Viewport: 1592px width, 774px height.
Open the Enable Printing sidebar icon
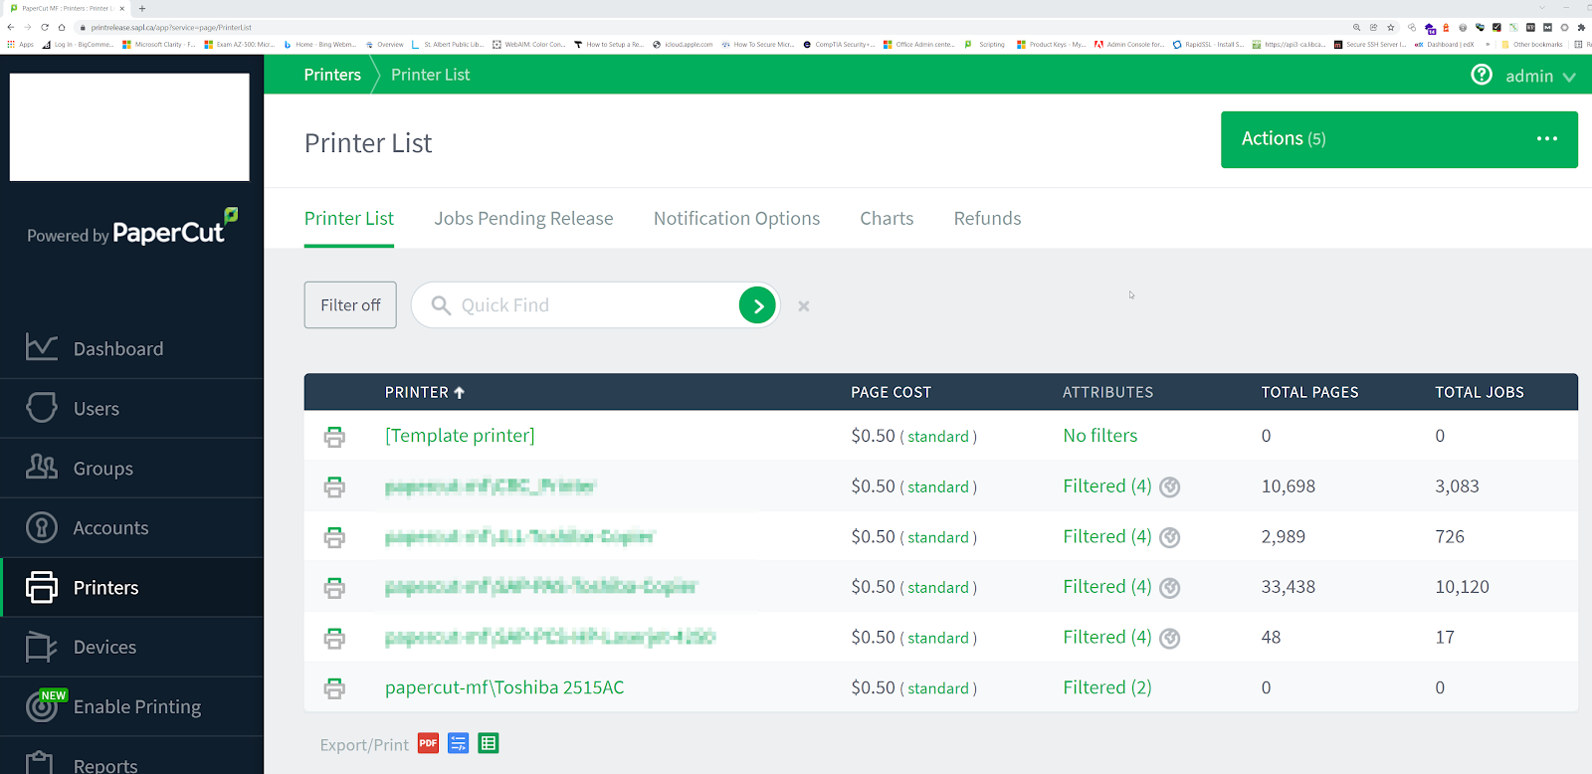click(41, 706)
